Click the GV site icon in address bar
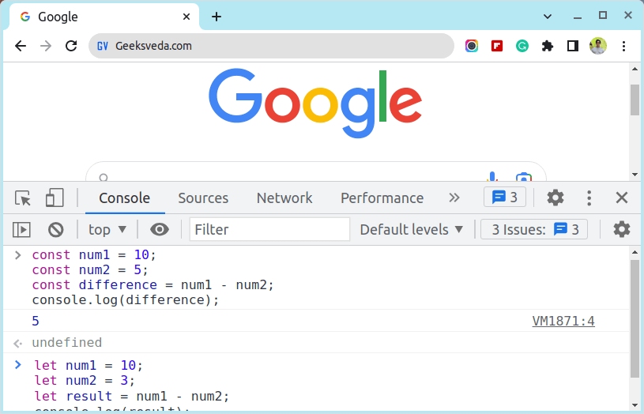 click(102, 46)
